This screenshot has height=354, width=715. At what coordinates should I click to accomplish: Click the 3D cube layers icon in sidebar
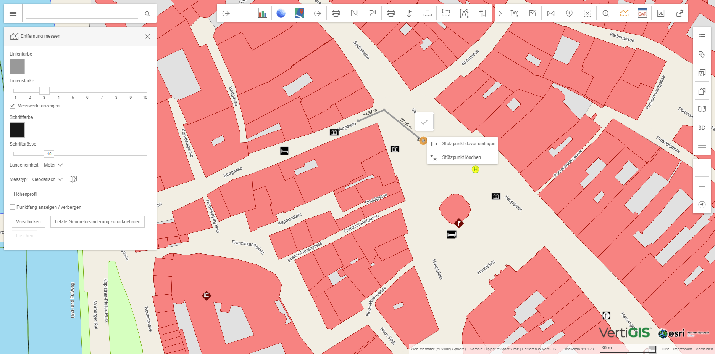pos(702,91)
